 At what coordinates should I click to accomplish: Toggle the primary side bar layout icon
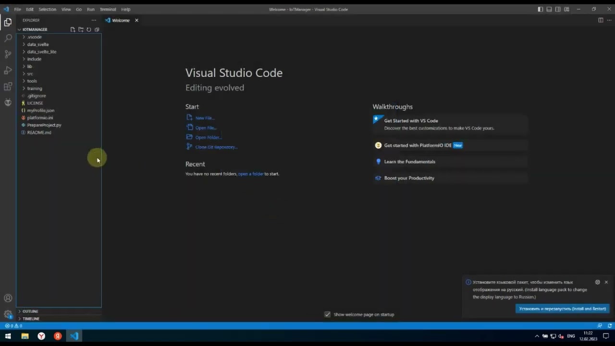[x=541, y=9]
